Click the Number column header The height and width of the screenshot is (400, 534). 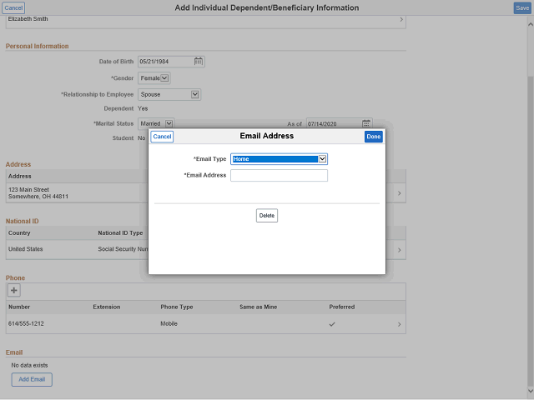pyautogui.click(x=19, y=307)
